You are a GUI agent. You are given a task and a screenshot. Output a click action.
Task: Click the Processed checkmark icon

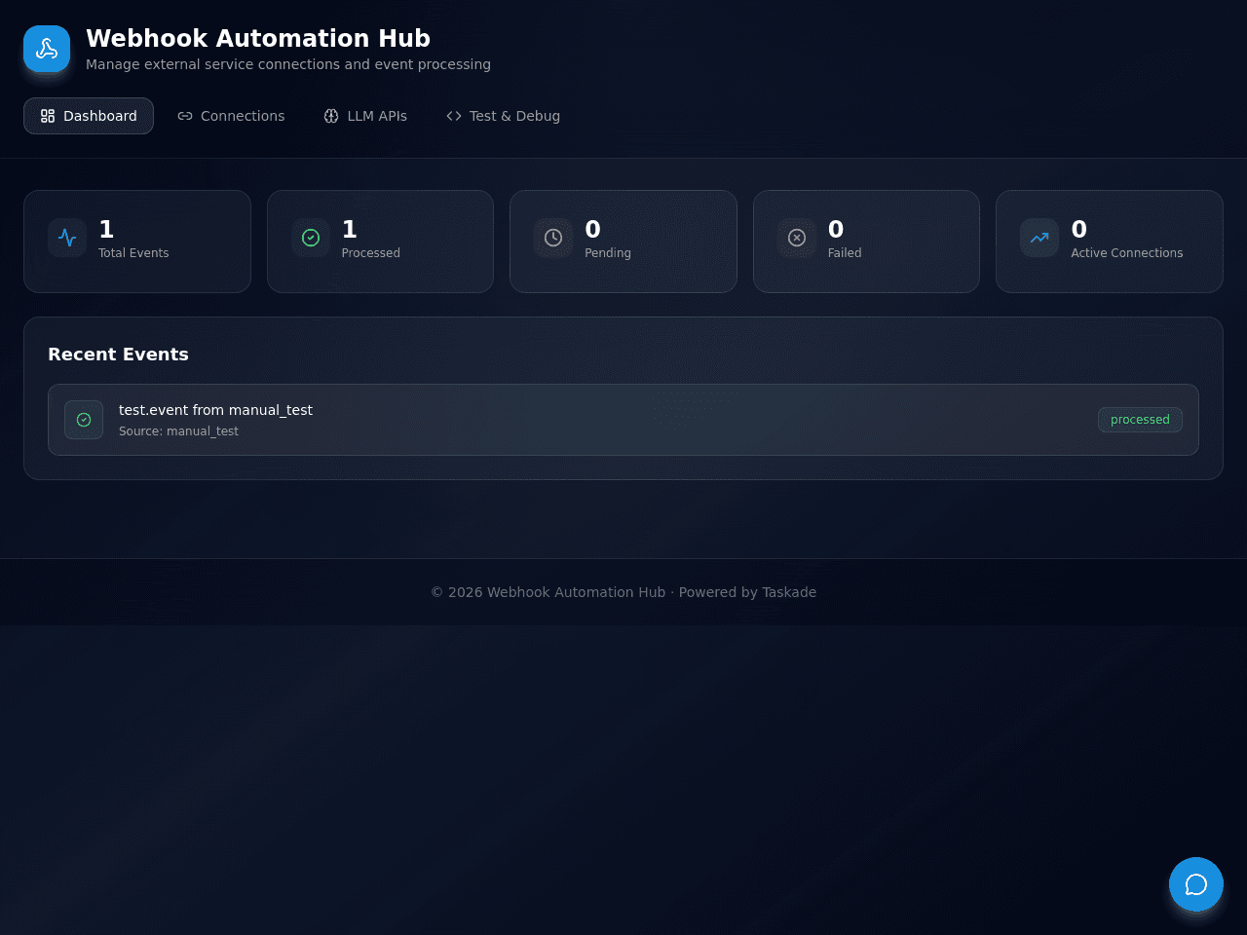coord(311,238)
